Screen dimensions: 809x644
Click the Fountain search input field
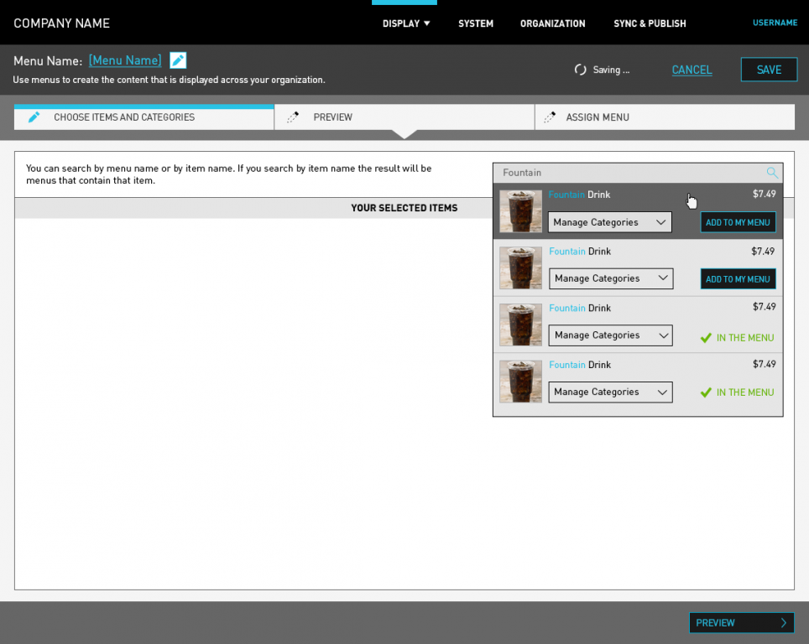coord(629,173)
